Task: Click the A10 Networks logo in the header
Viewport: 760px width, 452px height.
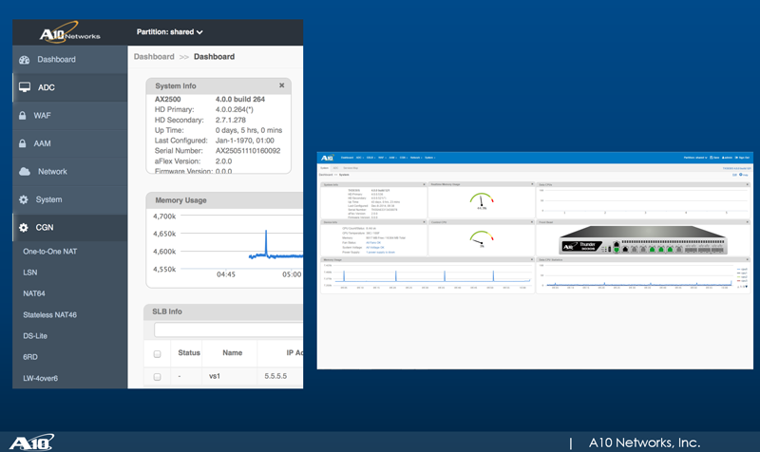Action: click(69, 32)
